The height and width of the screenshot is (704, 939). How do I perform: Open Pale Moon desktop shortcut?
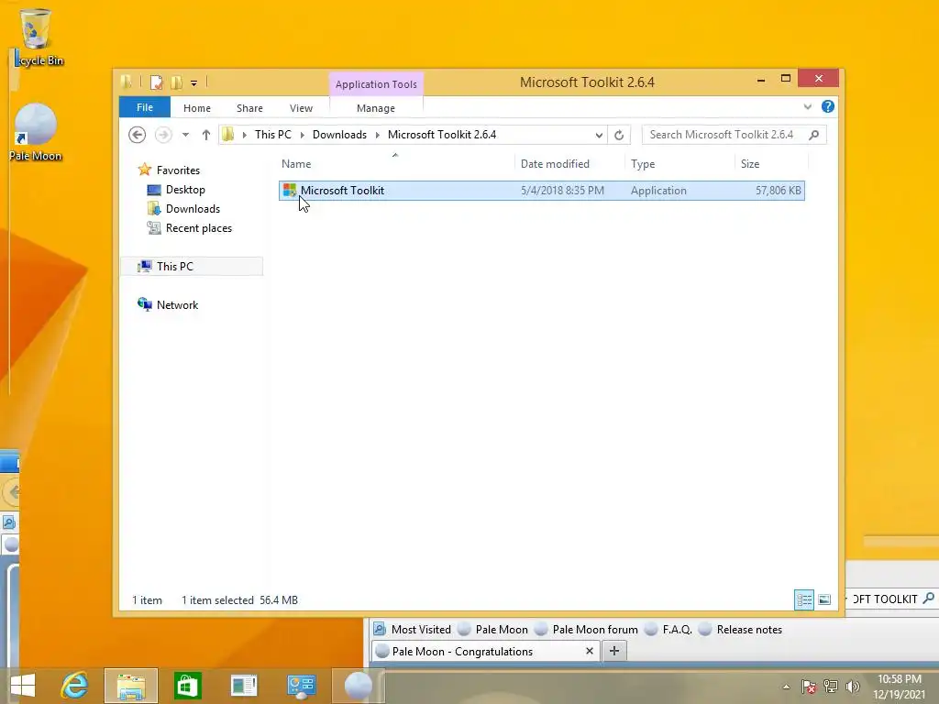point(36,132)
